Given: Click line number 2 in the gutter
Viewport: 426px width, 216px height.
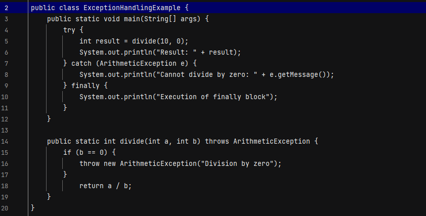Looking at the screenshot, I should pos(6,8).
